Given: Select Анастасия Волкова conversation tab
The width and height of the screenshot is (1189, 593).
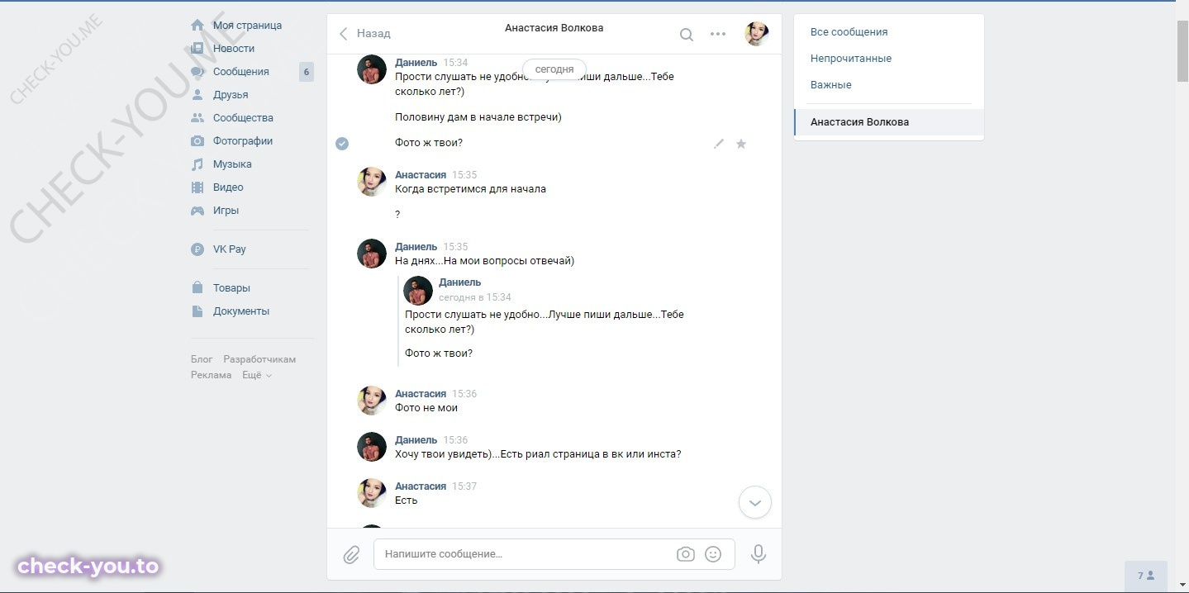Looking at the screenshot, I should (888, 122).
